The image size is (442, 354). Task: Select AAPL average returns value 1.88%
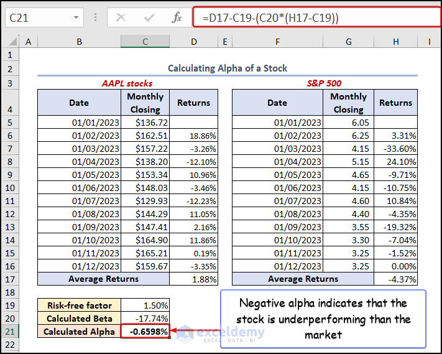point(194,279)
